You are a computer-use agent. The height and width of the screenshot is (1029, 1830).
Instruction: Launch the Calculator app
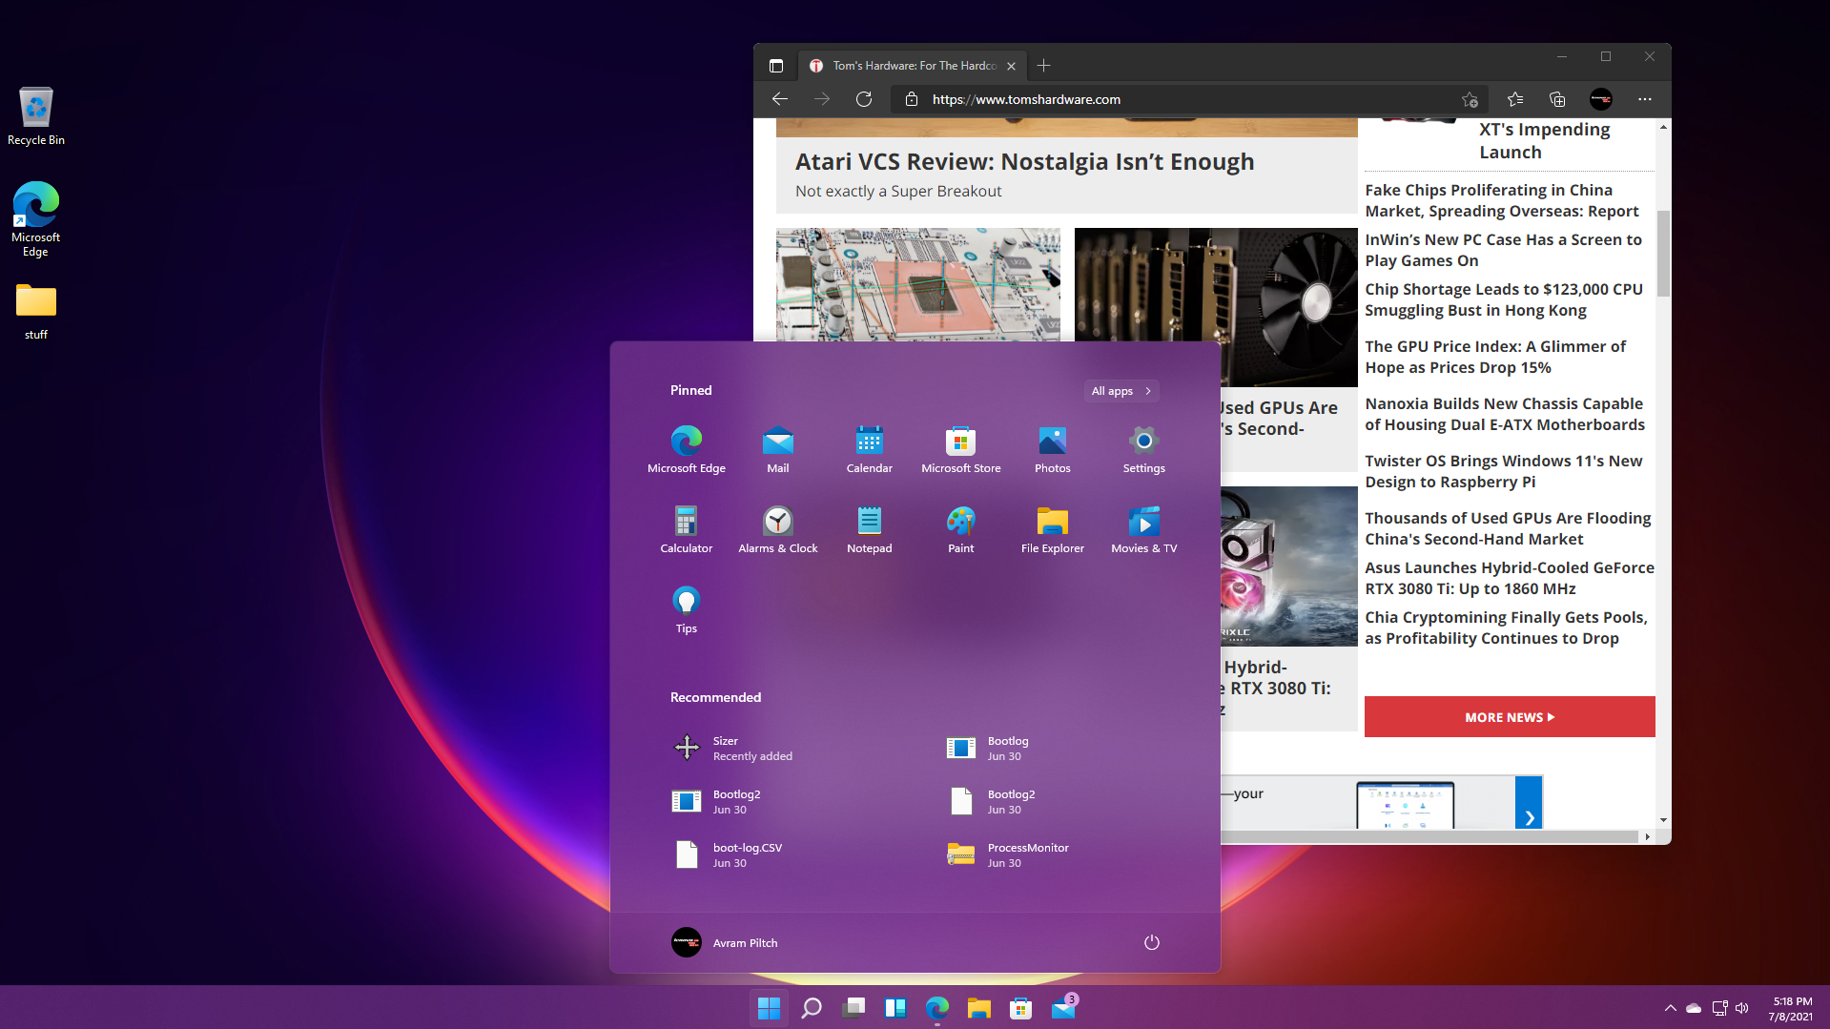pos(686,529)
